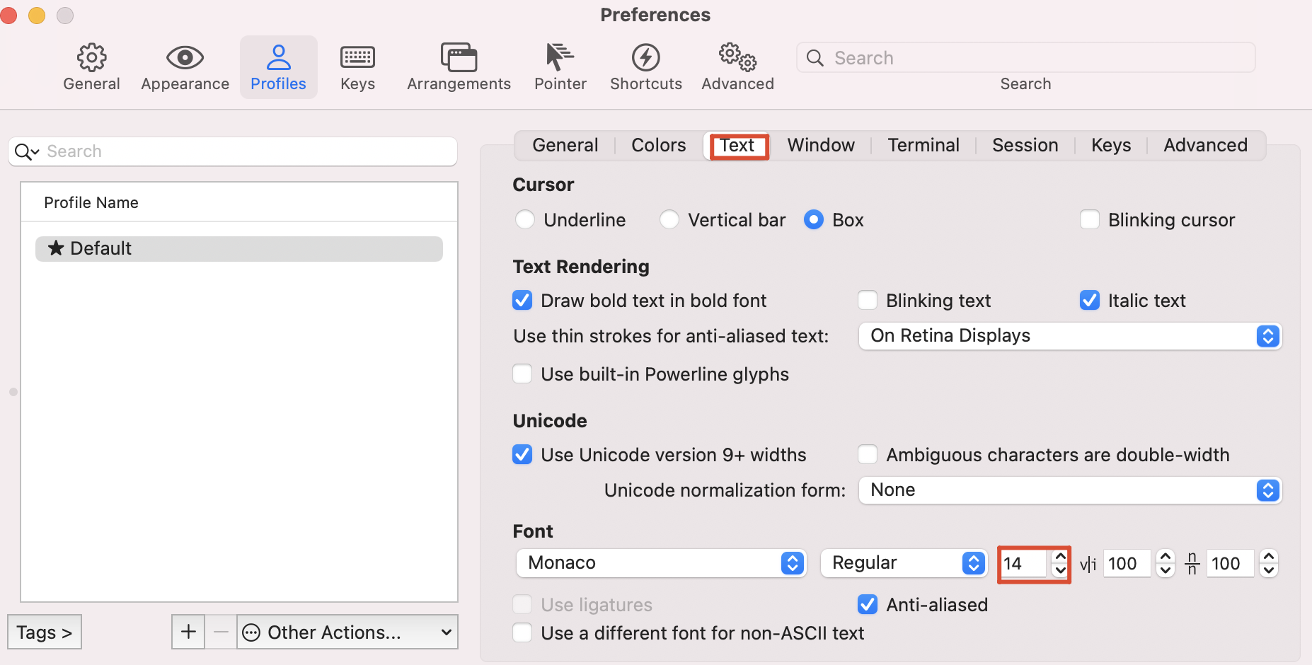This screenshot has width=1312, height=665.
Task: Select the Underline cursor radio button
Action: [525, 220]
